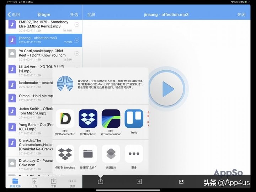Copy to Documents app icon

[x=65, y=119]
